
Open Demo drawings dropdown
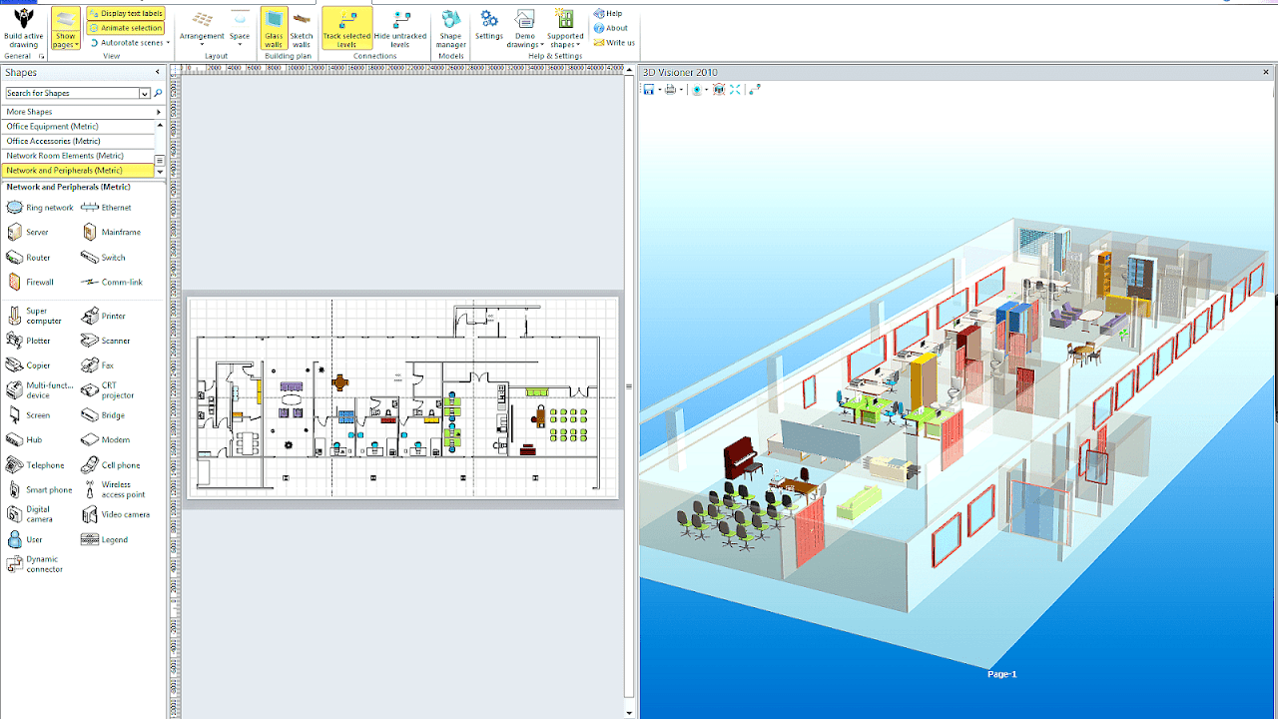coord(524,28)
